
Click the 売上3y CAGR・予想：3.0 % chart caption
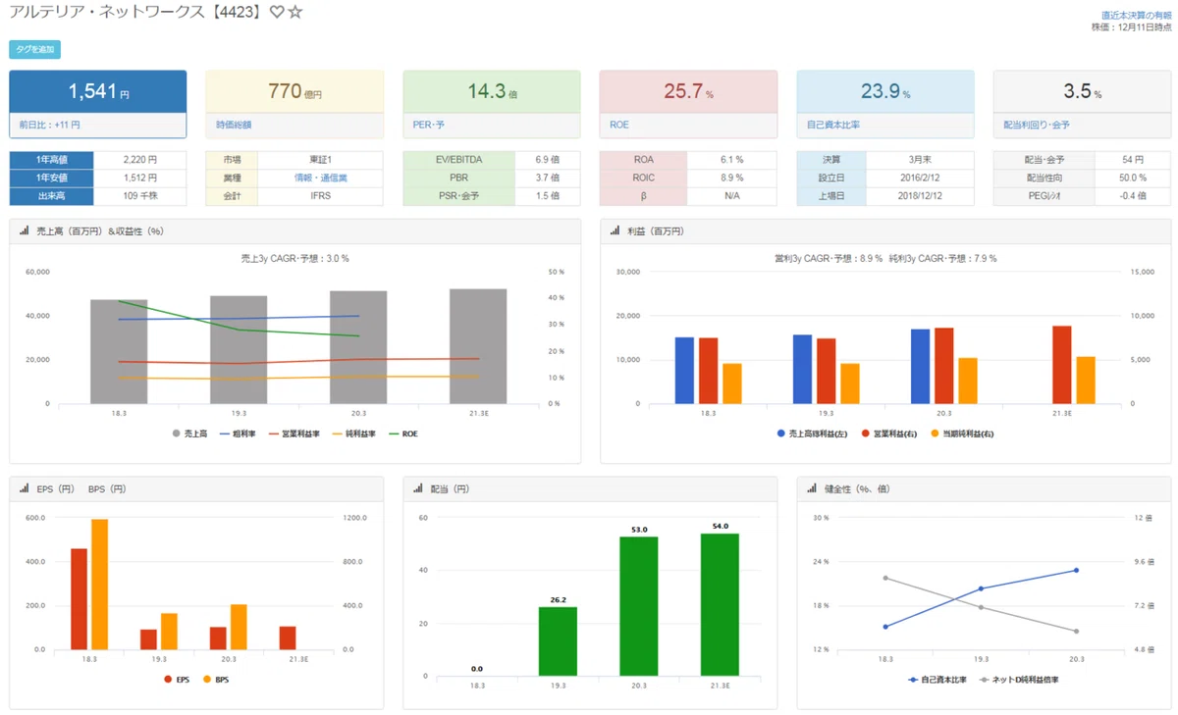pos(295,259)
